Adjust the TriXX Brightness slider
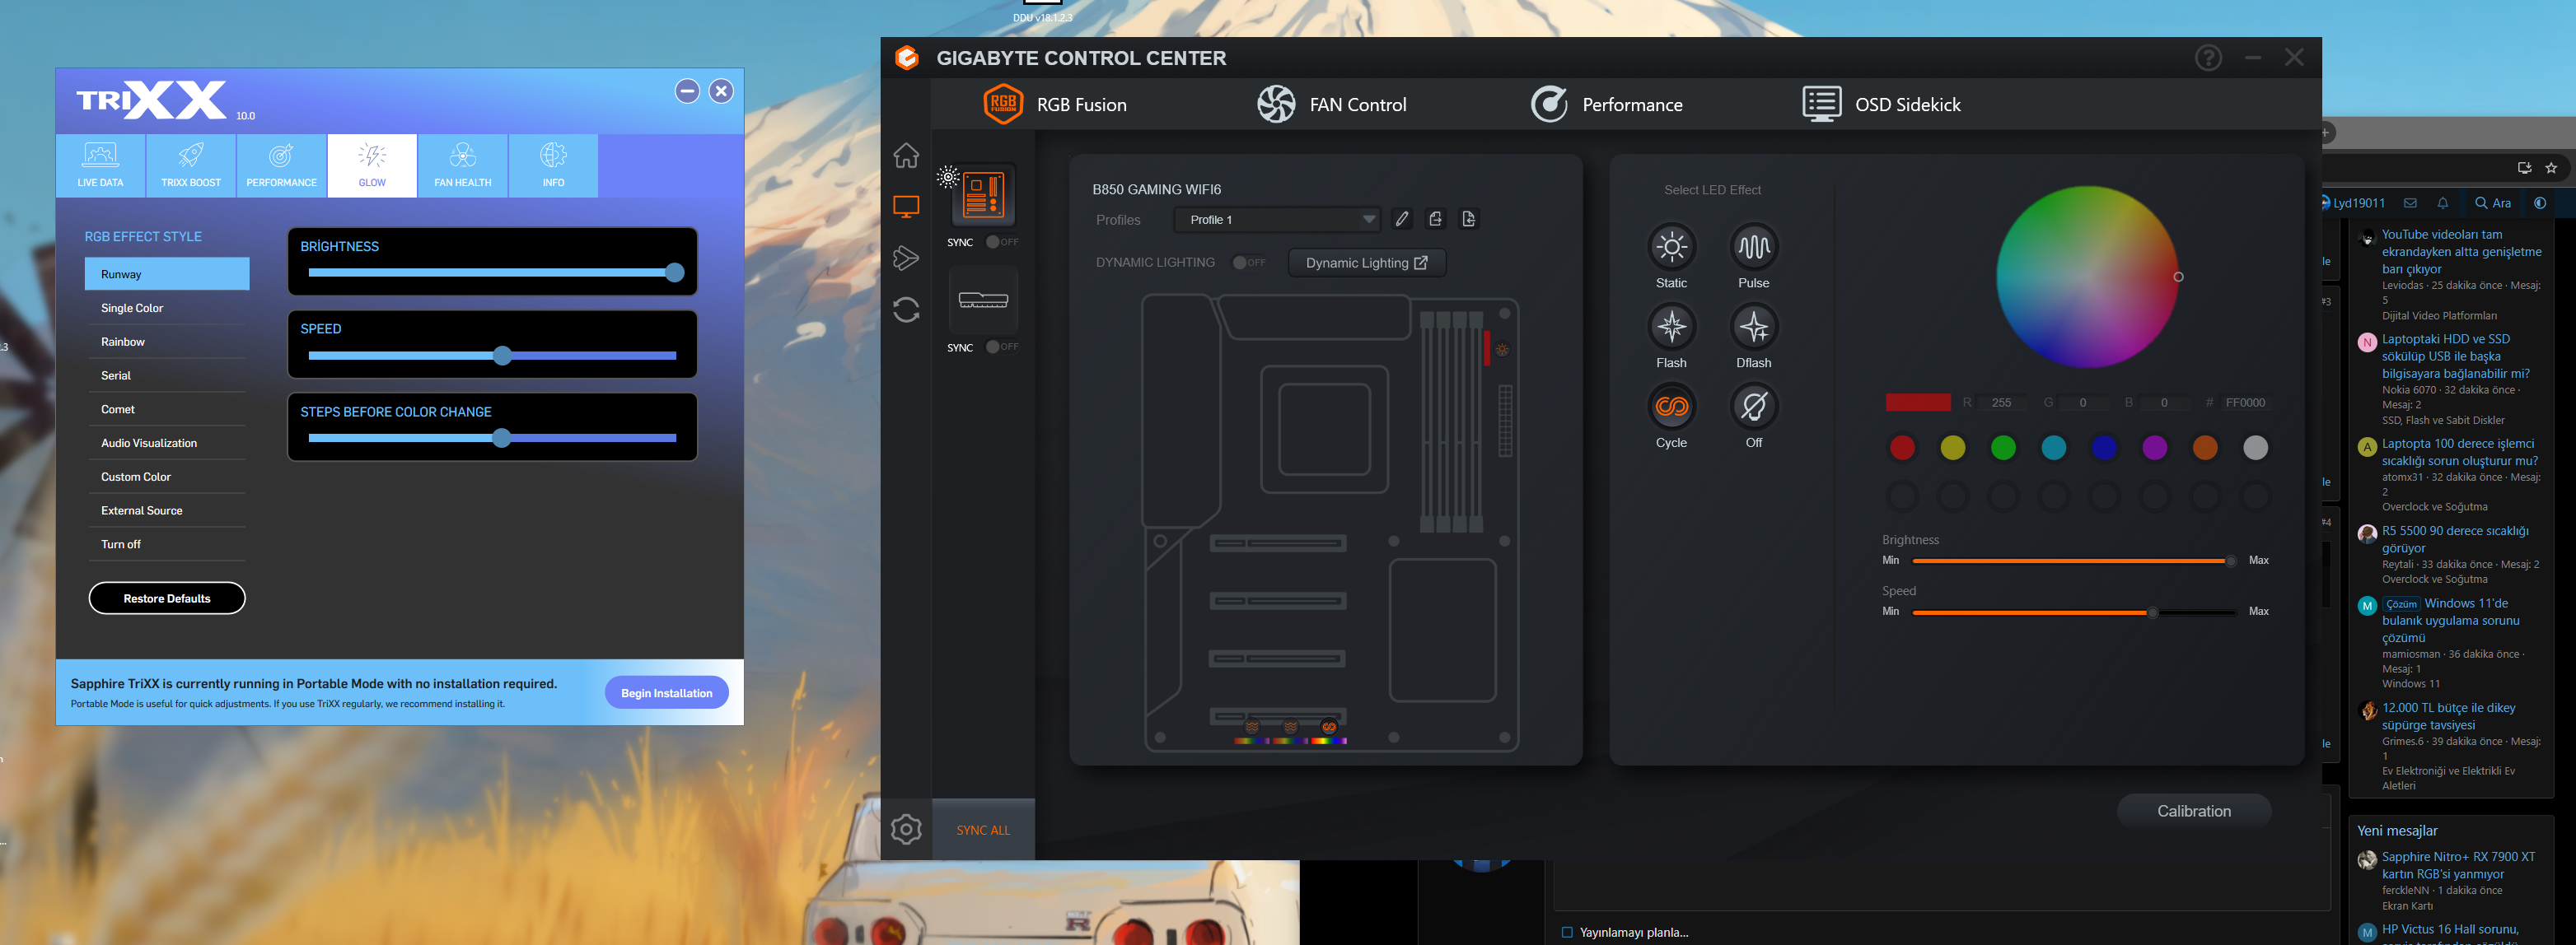 coord(492,272)
